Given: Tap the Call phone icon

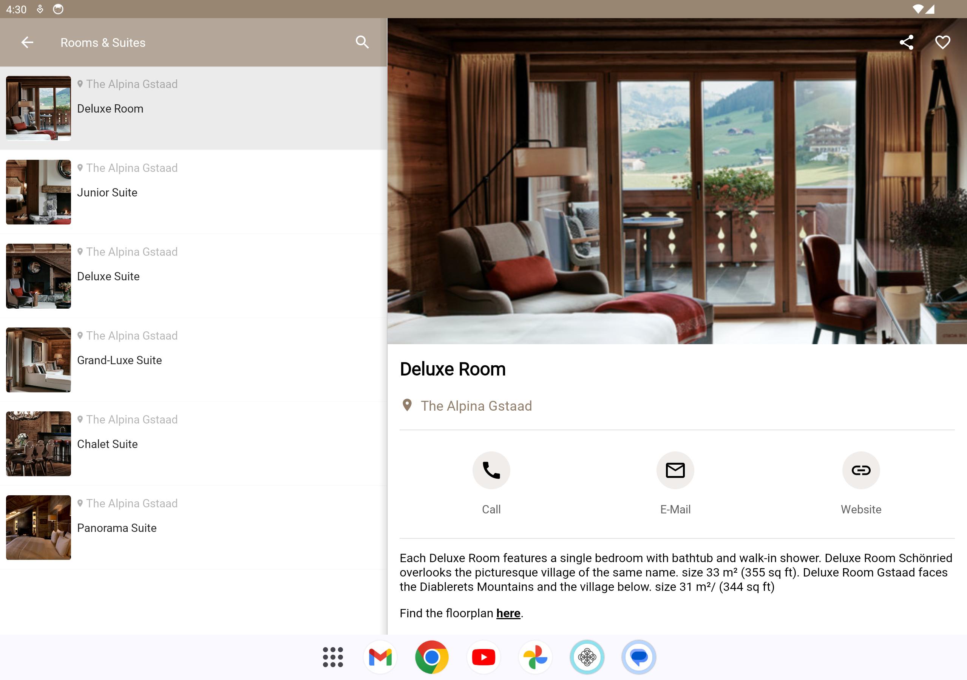Looking at the screenshot, I should pos(491,470).
